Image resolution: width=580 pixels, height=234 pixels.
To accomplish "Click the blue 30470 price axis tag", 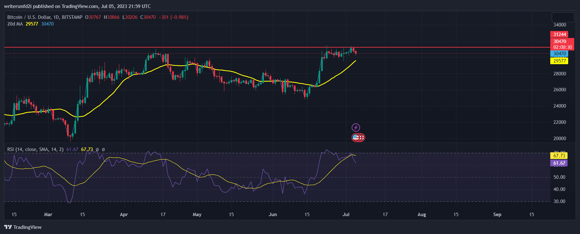I will (x=559, y=54).
